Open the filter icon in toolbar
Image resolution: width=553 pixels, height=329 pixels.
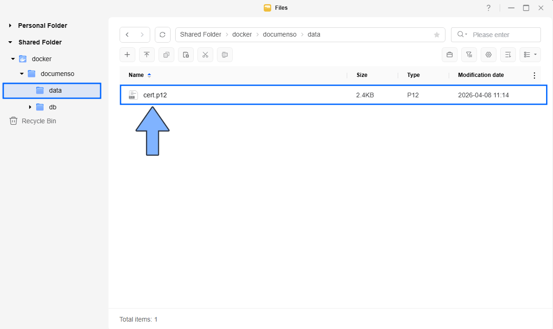coord(469,55)
